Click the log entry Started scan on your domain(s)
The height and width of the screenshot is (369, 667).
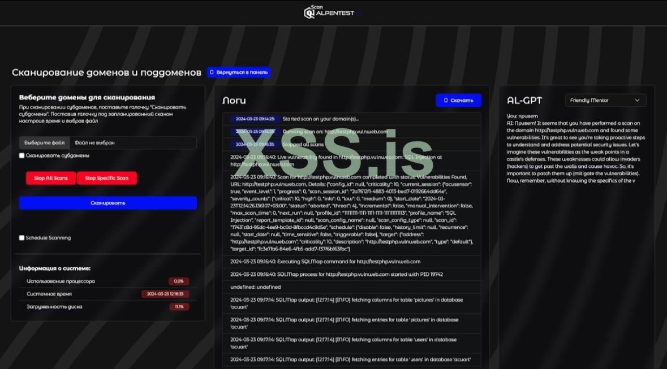(352, 119)
